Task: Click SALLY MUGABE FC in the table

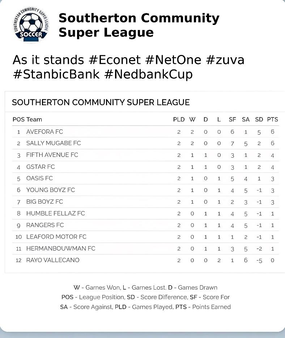Action: point(54,143)
